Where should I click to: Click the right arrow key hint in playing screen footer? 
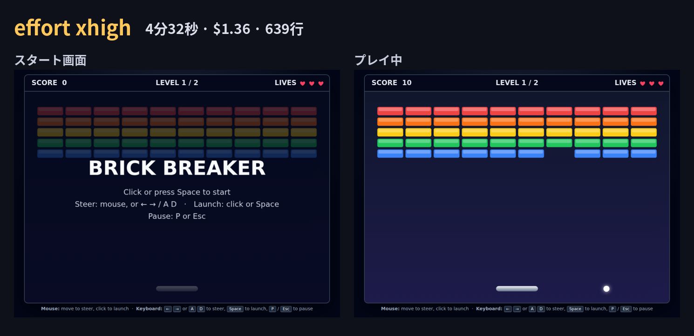tap(517, 309)
